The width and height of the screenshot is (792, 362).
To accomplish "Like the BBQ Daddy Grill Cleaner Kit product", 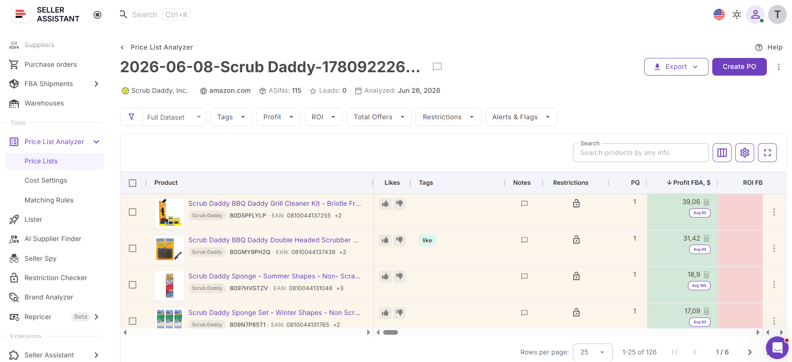I will [x=385, y=204].
